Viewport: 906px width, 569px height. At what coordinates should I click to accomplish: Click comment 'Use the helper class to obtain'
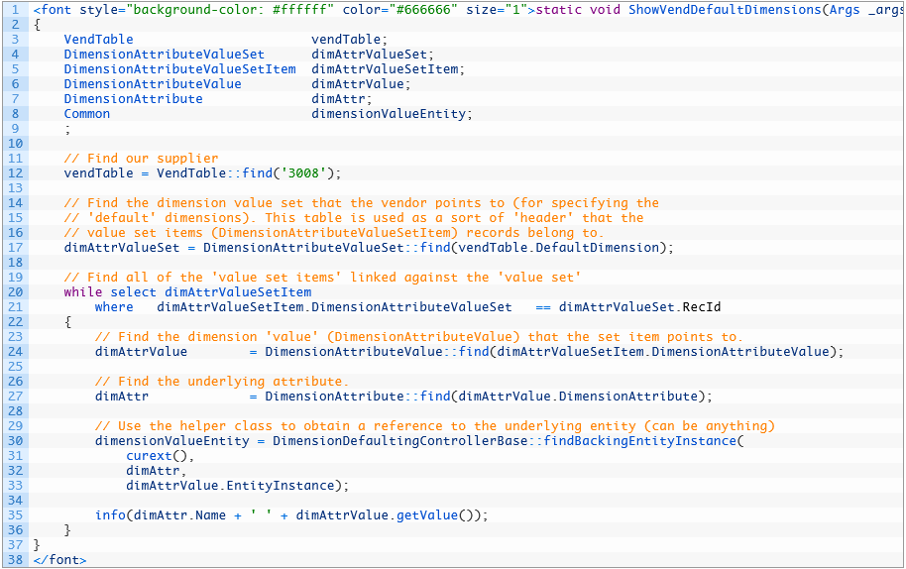434,425
